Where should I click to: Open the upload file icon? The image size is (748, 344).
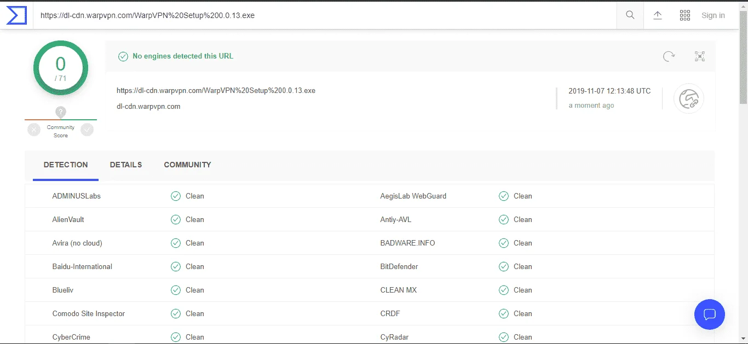point(658,15)
